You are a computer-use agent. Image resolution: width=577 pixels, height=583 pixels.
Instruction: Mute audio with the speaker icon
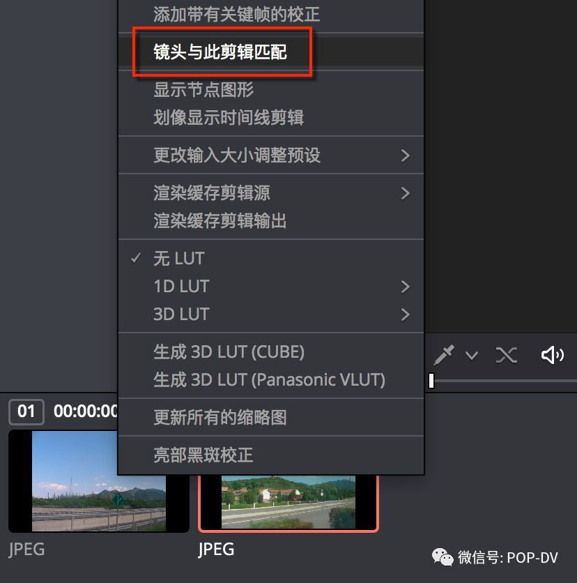[x=552, y=355]
